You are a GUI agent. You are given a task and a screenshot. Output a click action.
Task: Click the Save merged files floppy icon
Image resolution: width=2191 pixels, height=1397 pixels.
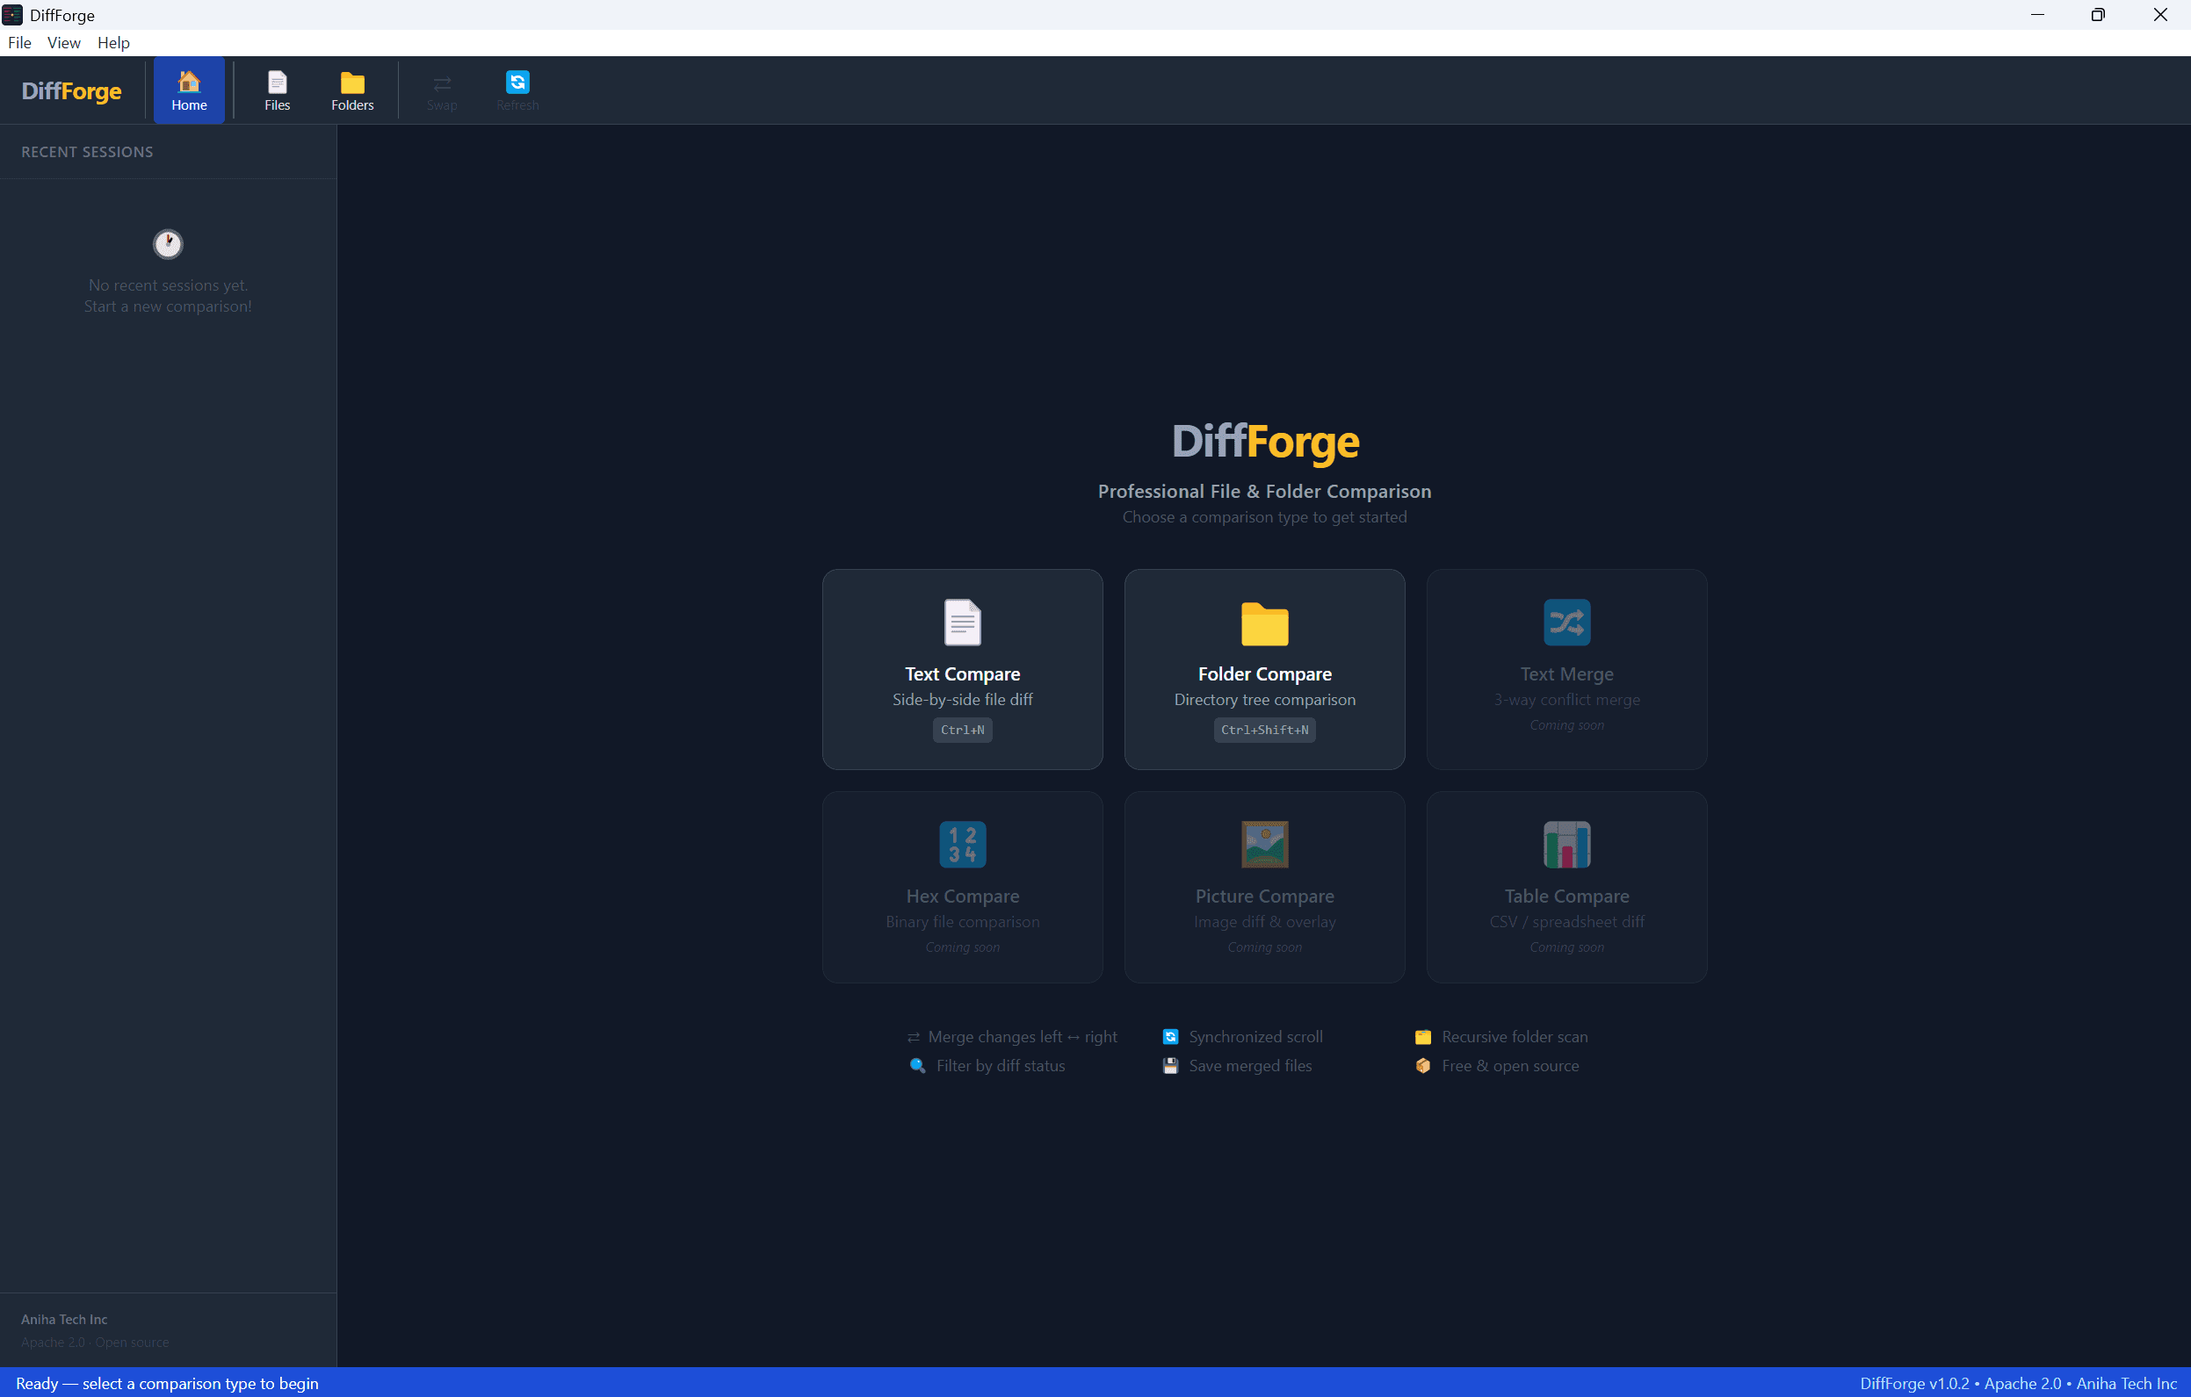coord(1171,1065)
